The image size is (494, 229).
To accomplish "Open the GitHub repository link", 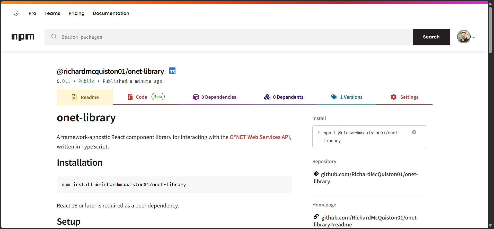I will click(x=366, y=178).
